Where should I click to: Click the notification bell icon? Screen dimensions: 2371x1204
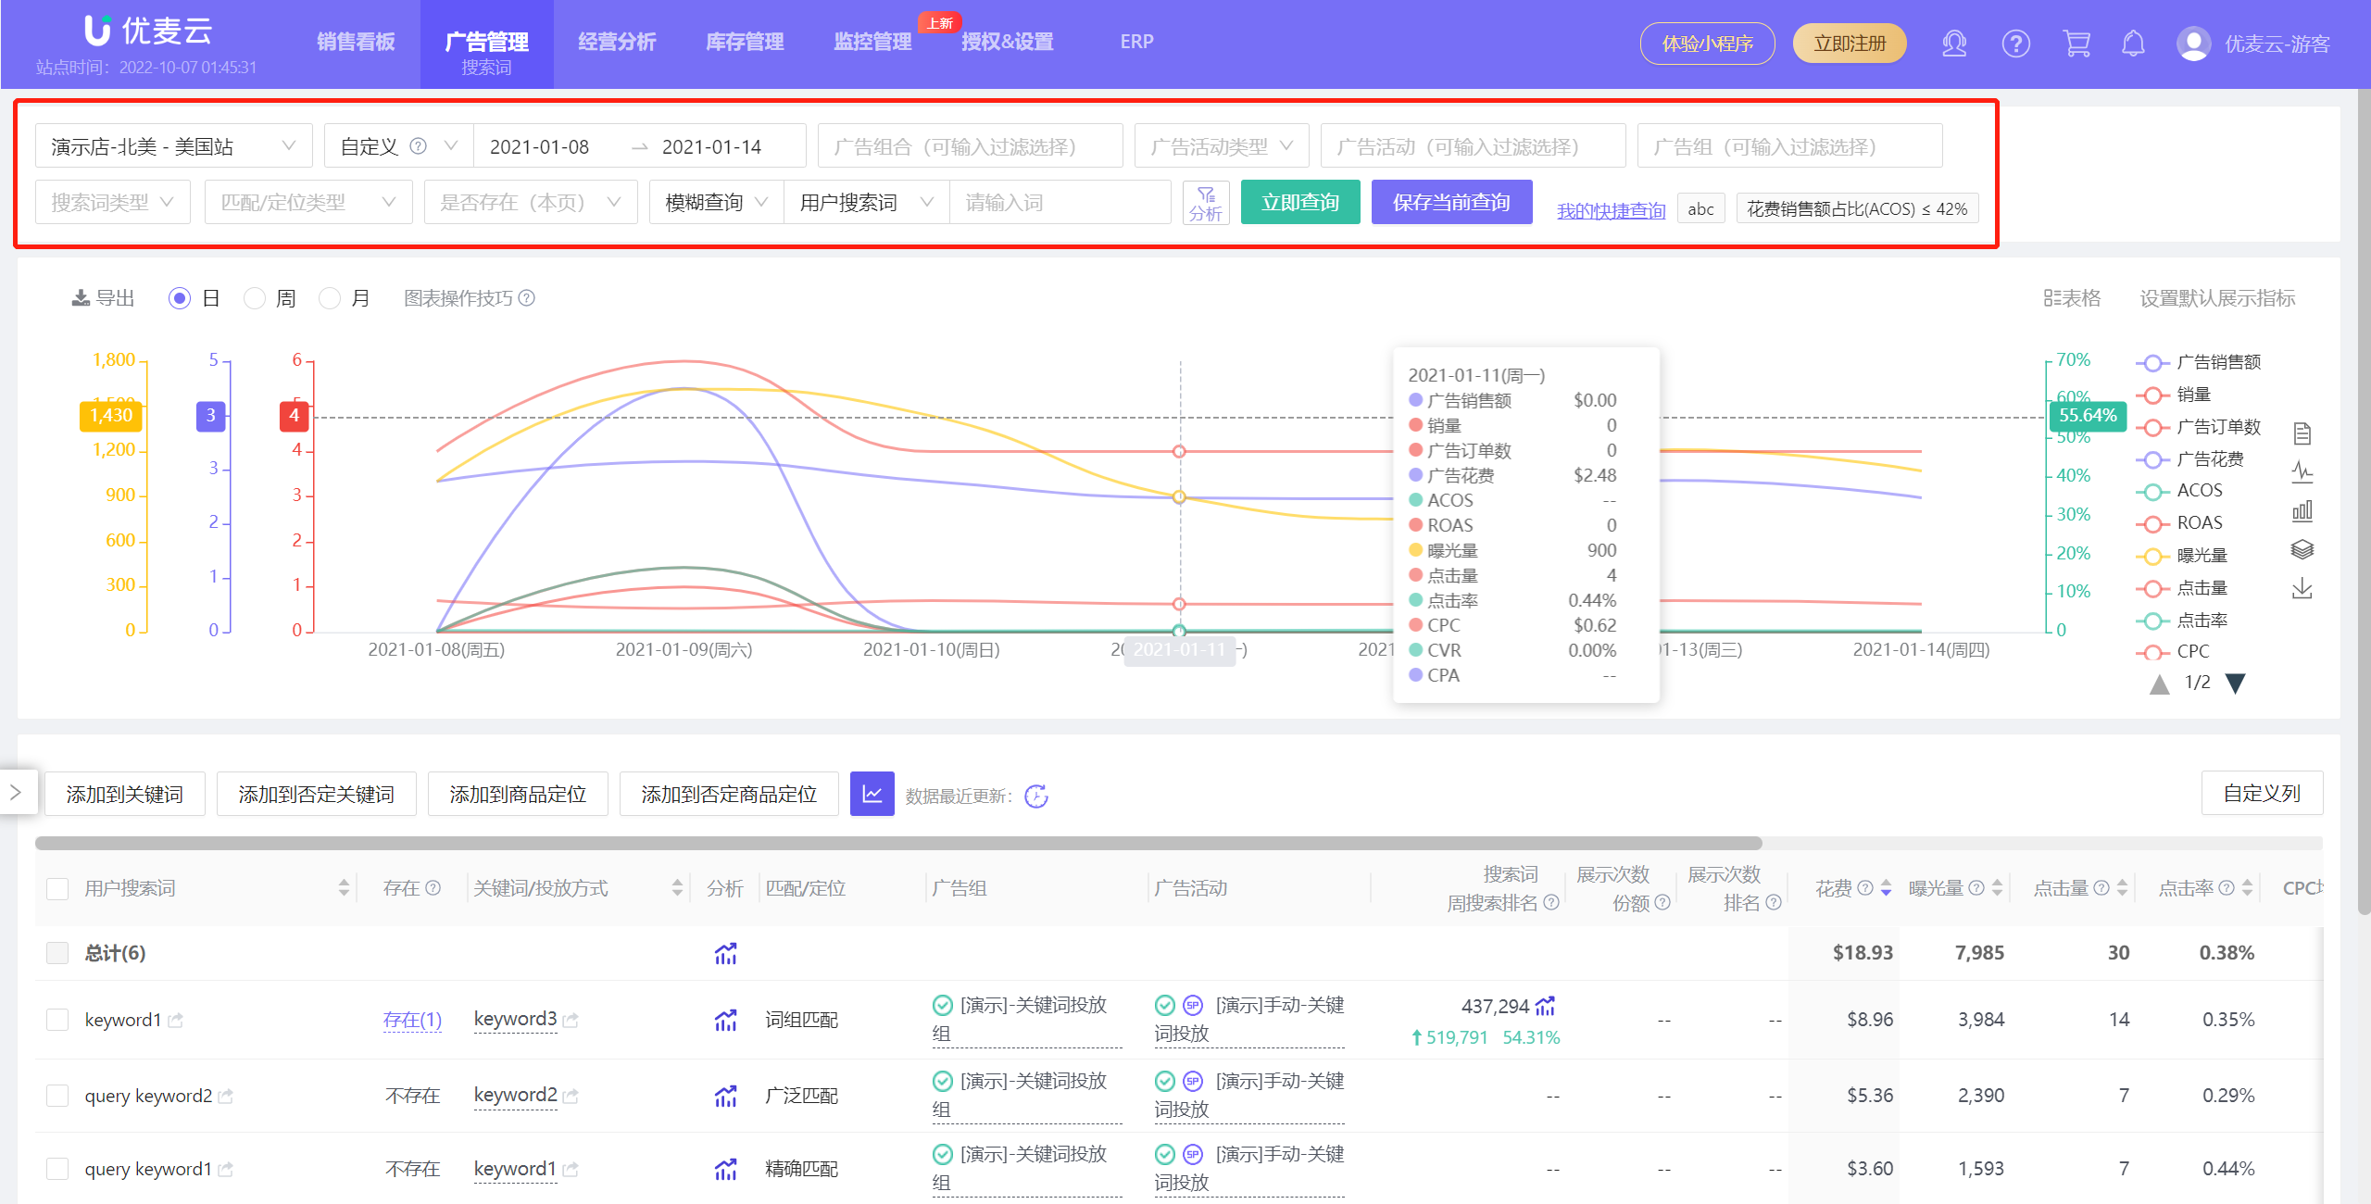pyautogui.click(x=2133, y=44)
